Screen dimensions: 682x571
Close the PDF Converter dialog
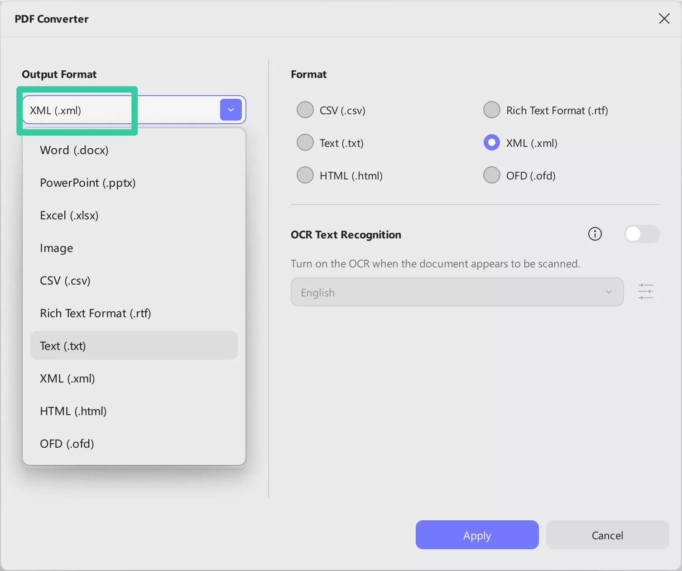664,19
